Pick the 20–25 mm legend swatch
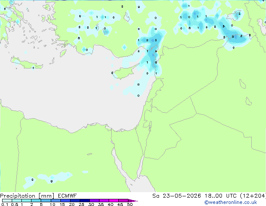 (75, 201)
